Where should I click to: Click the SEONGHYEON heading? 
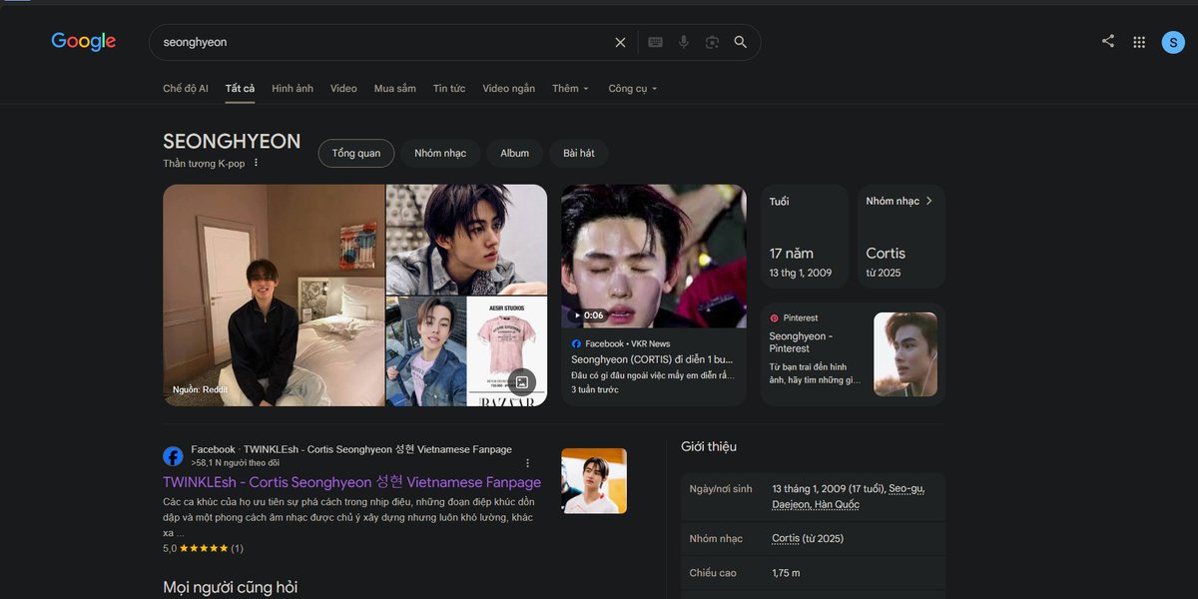(232, 141)
